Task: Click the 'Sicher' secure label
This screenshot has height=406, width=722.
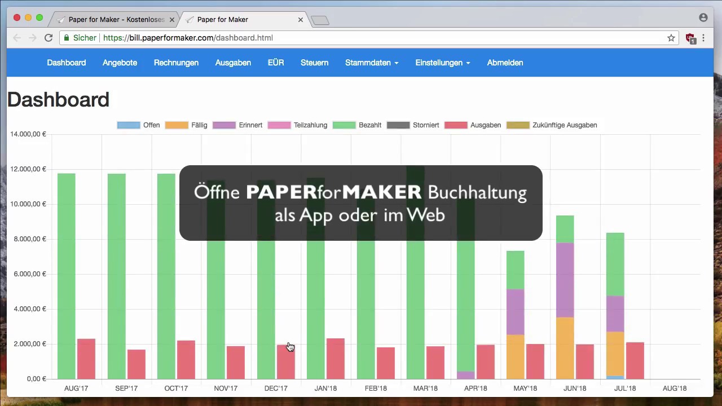Action: (85, 38)
